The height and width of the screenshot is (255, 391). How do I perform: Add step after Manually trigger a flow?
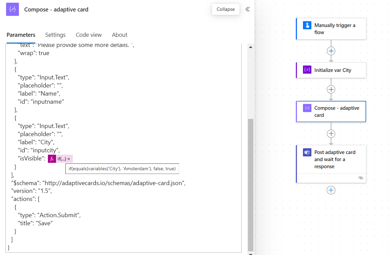coord(331,51)
